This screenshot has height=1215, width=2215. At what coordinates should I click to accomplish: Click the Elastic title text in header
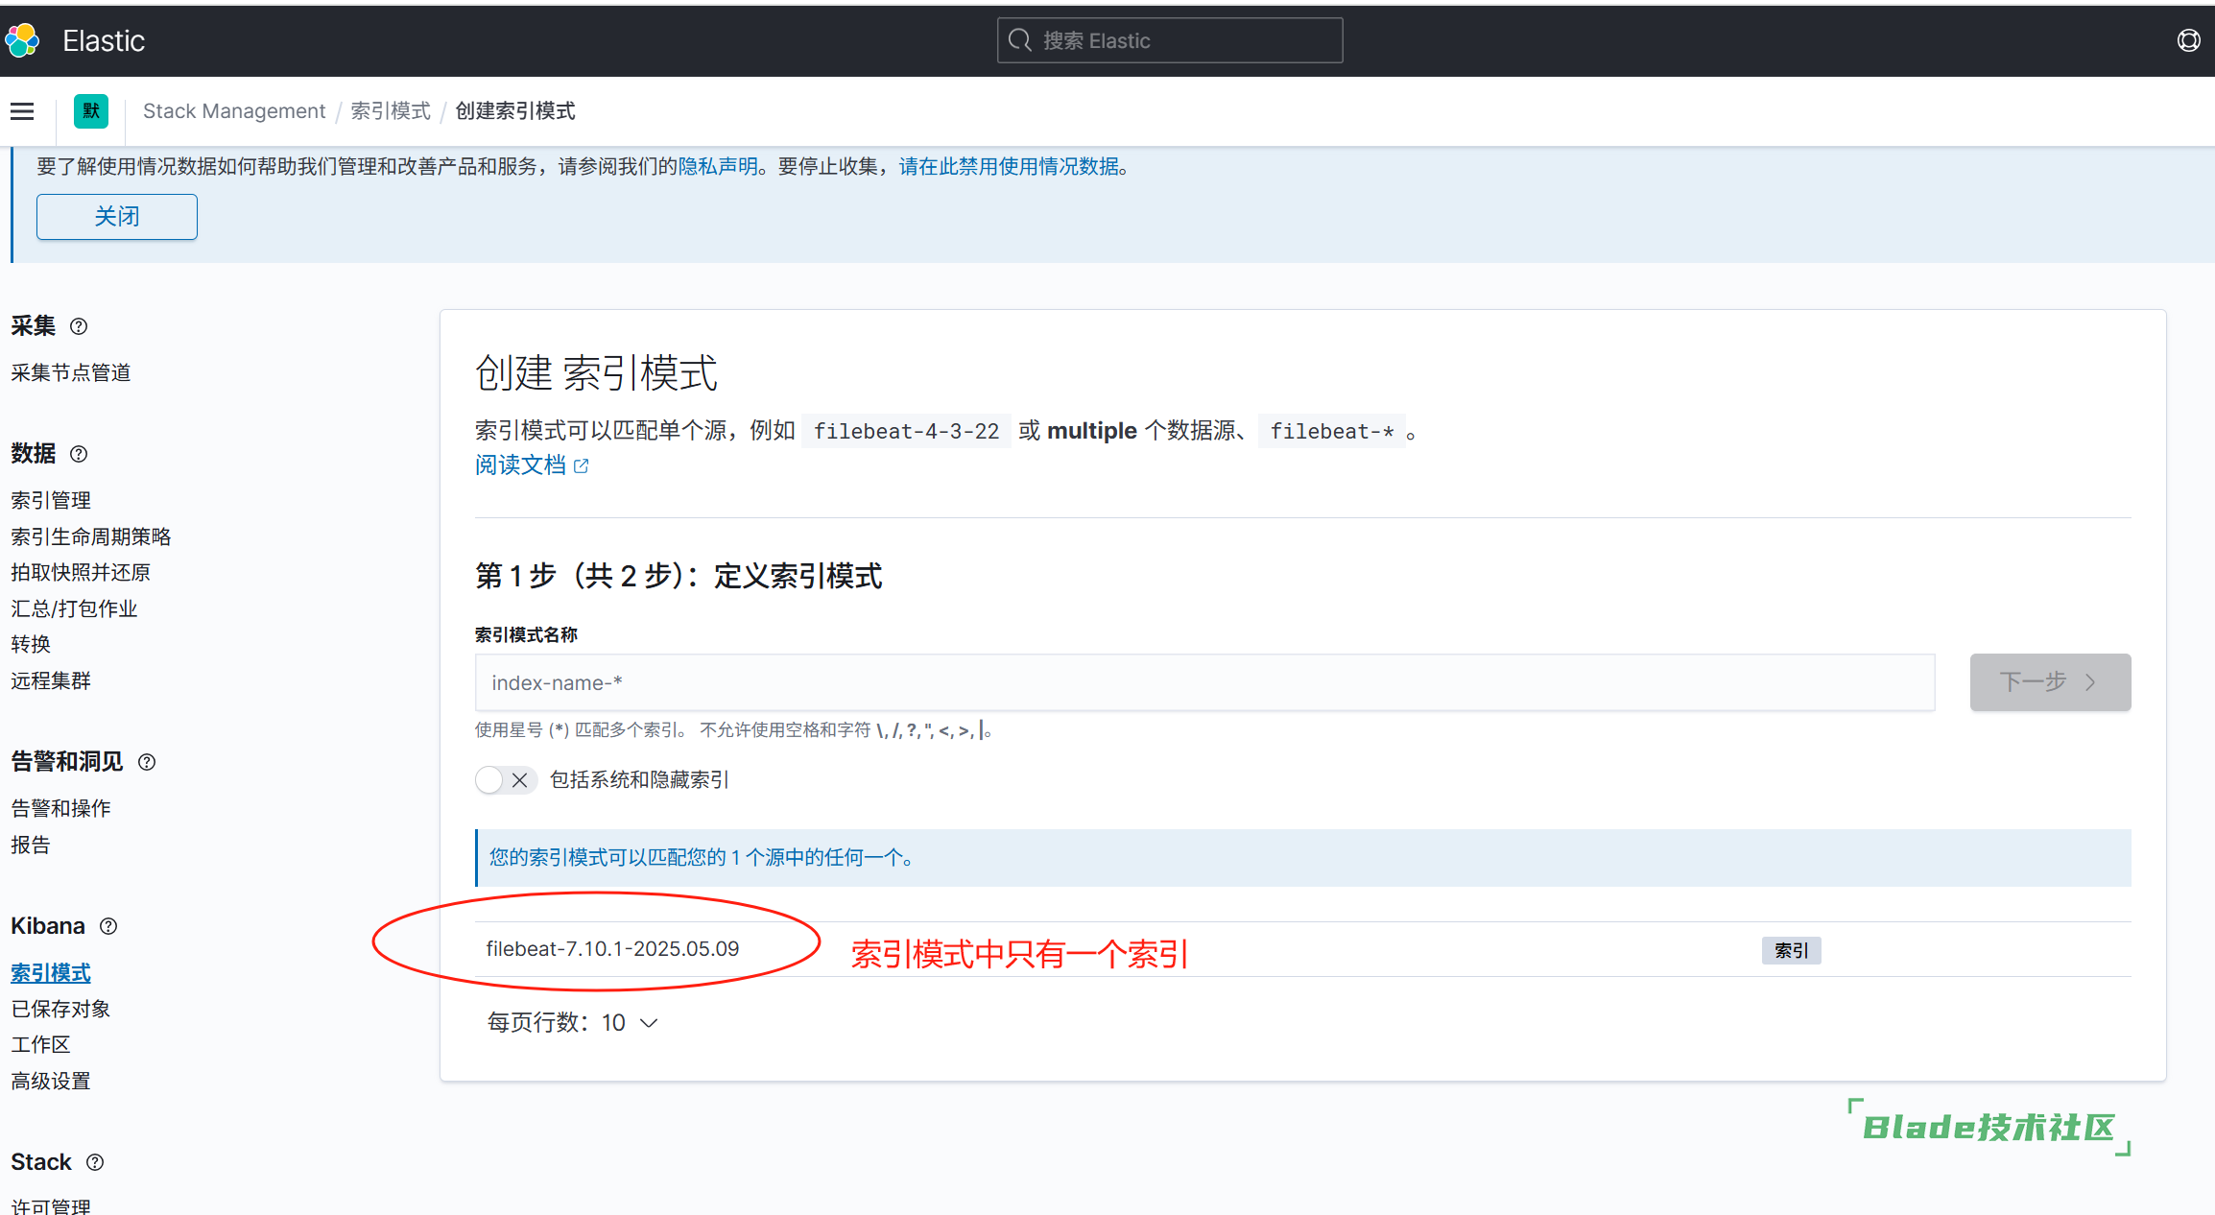coord(104,40)
